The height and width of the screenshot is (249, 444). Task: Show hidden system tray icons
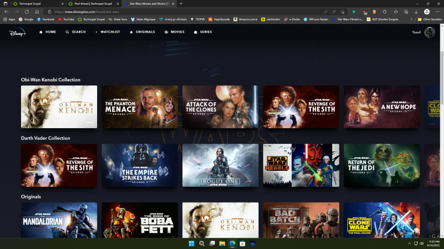click(409, 244)
